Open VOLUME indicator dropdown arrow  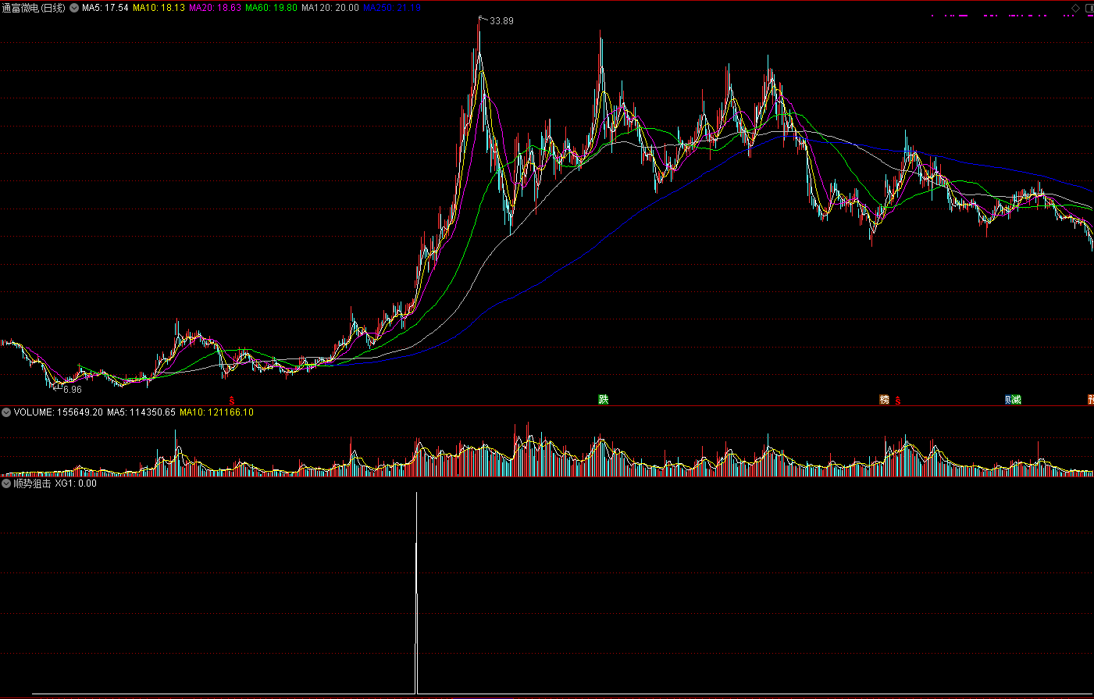[6, 412]
